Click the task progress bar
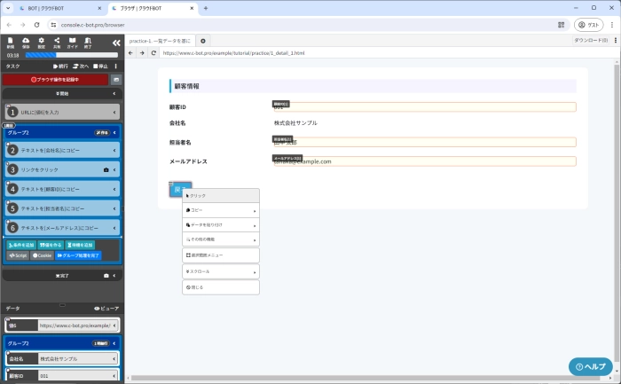621x384 pixels. (71, 55)
